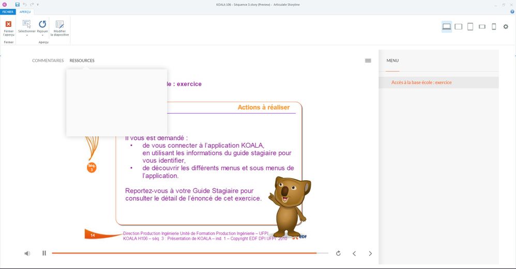516x269 pixels.
Task: Go to the next slide
Action: (x=370, y=253)
